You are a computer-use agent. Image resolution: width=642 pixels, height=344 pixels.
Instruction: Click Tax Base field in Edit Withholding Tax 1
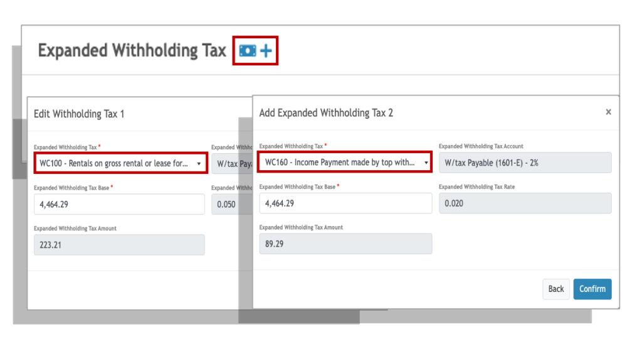click(x=119, y=204)
